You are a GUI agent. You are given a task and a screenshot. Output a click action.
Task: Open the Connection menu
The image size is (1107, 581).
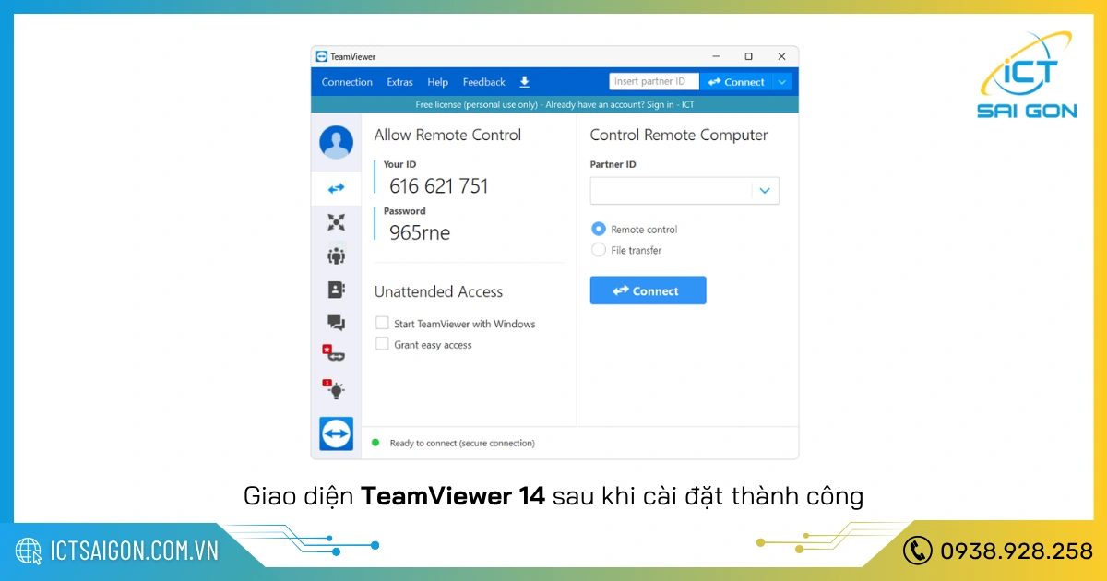pyautogui.click(x=347, y=81)
